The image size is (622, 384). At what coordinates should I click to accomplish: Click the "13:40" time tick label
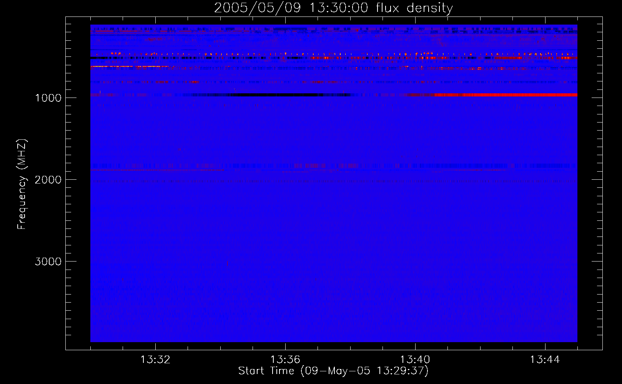tap(415, 360)
